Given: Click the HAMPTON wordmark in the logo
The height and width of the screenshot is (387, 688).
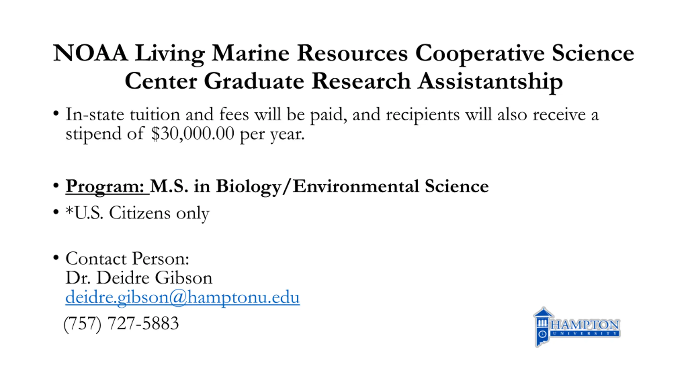Looking at the screenshot, I should point(585,325).
